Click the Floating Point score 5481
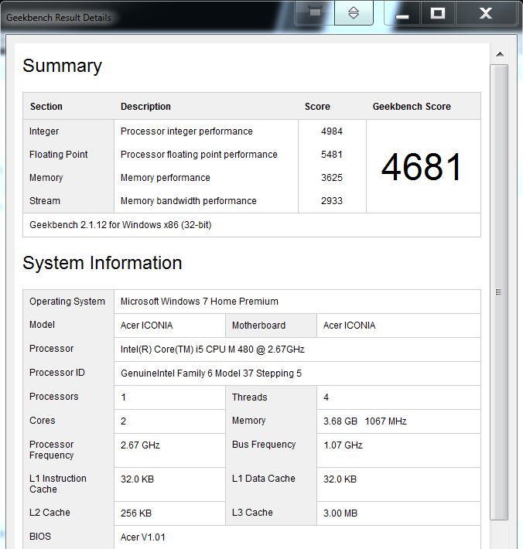This screenshot has height=549, width=523. 332,155
